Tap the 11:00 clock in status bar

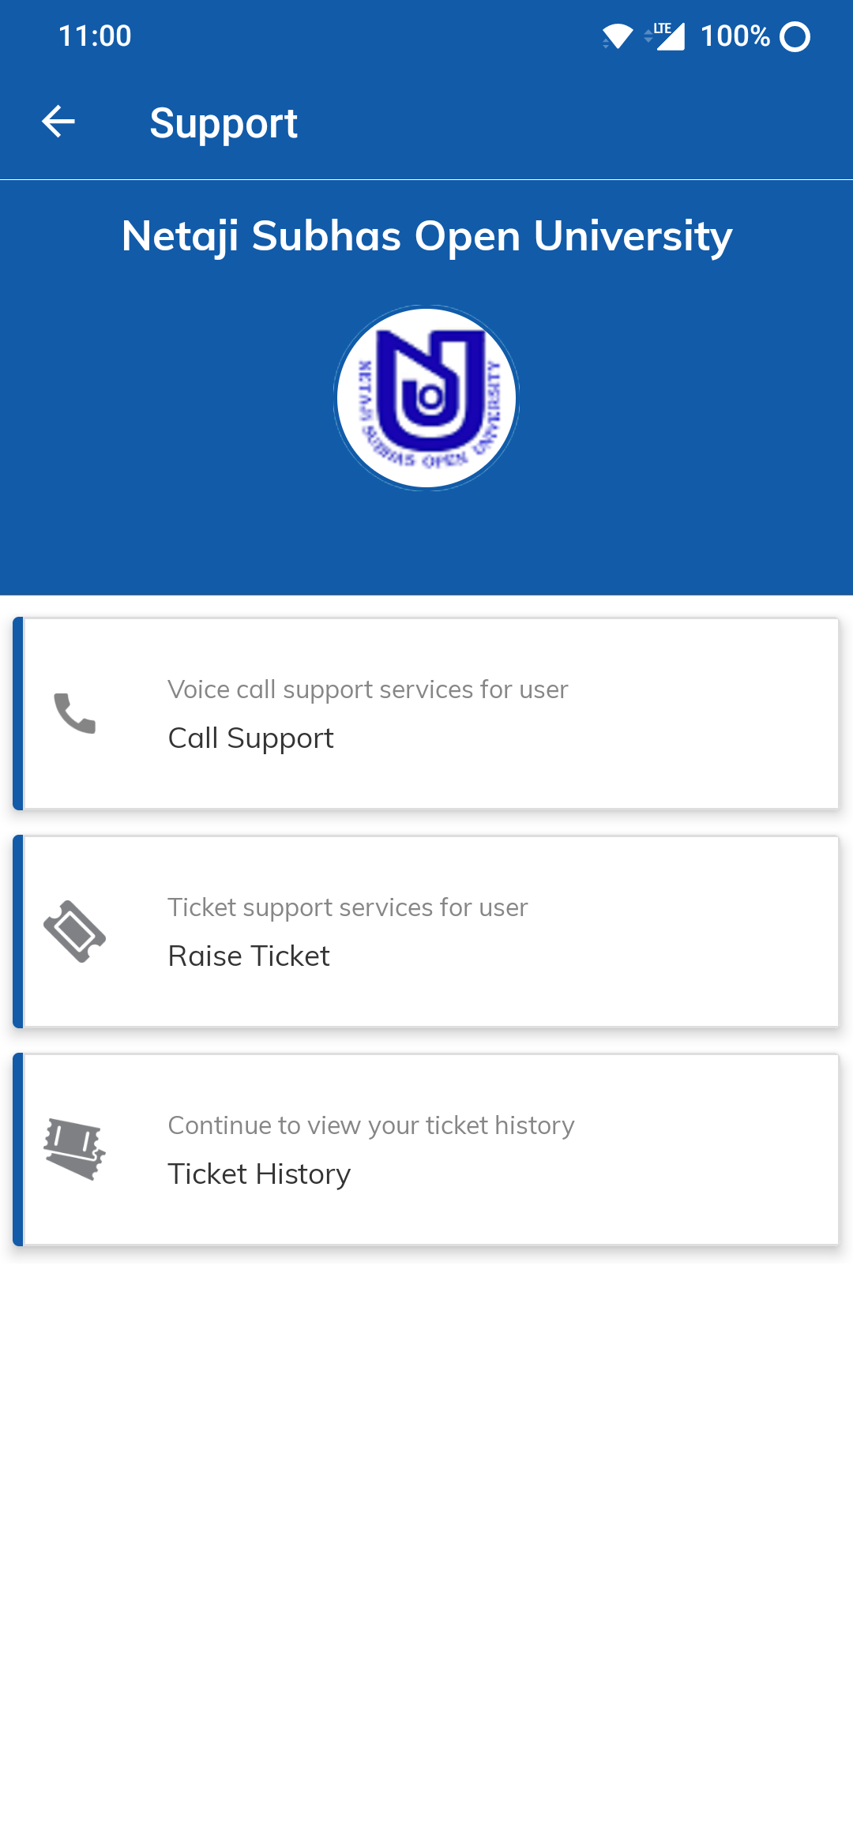pos(95,36)
